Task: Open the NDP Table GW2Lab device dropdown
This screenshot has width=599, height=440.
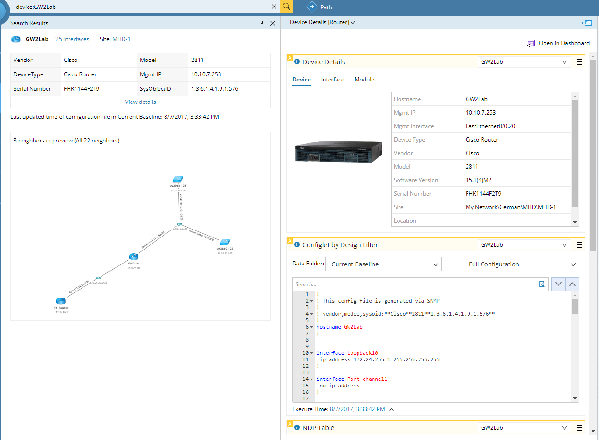Action: click(524, 428)
